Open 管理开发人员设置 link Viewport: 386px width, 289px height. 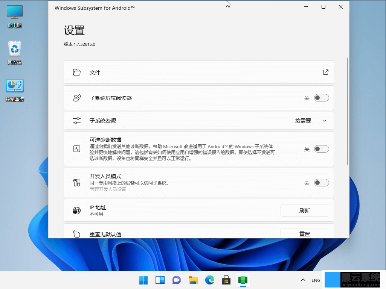click(x=108, y=189)
